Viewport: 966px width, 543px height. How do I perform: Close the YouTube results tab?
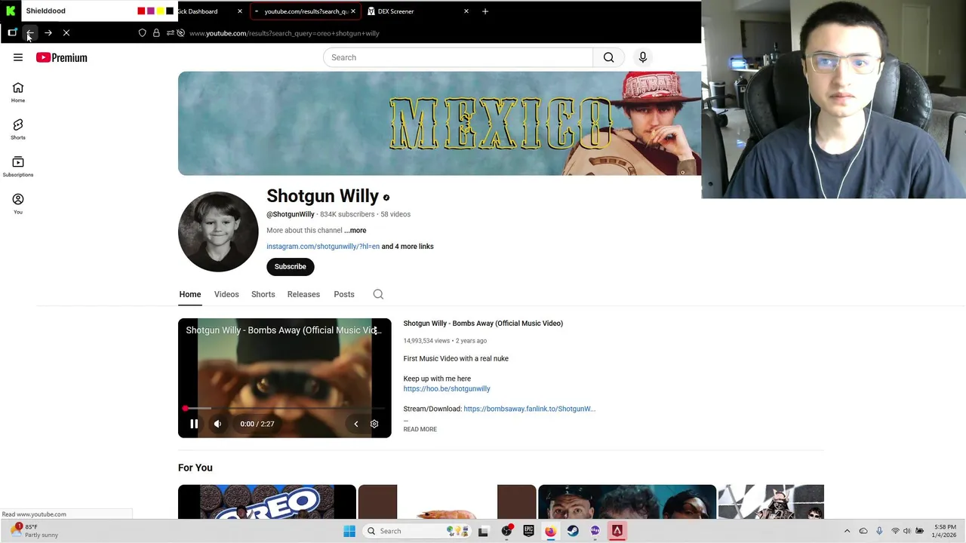coord(352,11)
